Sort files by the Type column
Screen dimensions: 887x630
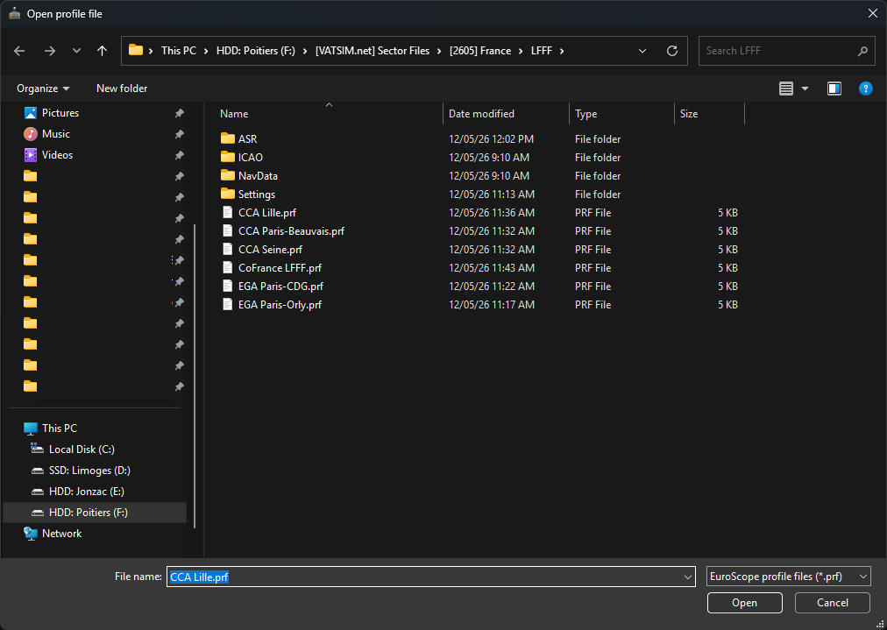(586, 114)
